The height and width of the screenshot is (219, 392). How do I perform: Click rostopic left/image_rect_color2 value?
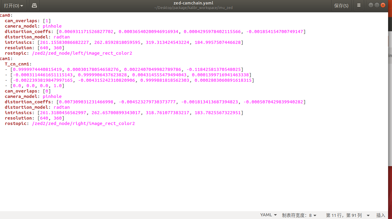82,53
